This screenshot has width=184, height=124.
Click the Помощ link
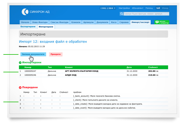pyautogui.click(x=149, y=8)
